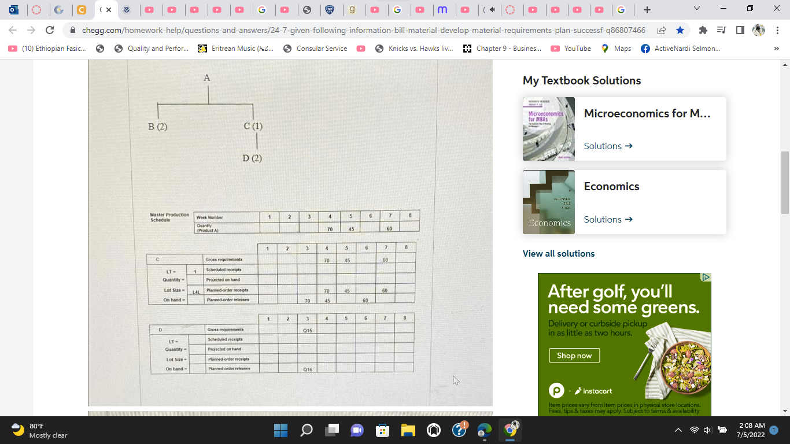View site information via the lock icon

(x=73, y=30)
